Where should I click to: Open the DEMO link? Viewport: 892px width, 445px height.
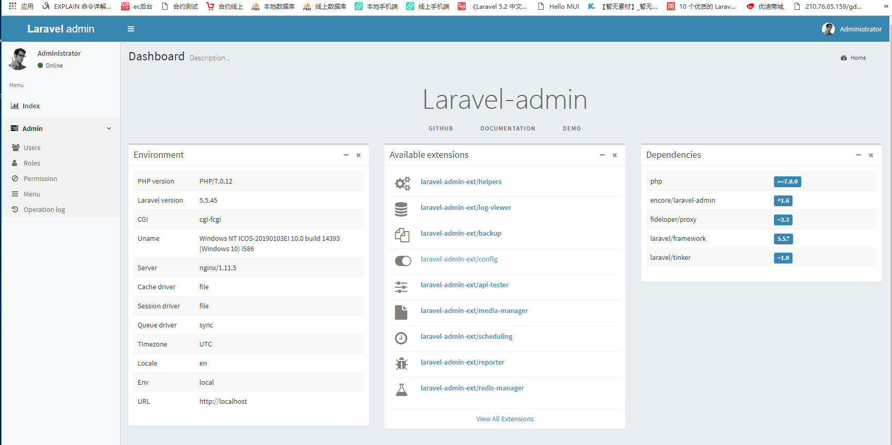572,128
